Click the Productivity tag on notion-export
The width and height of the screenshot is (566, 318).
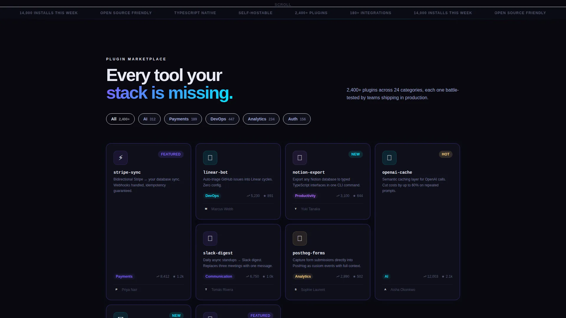305,196
